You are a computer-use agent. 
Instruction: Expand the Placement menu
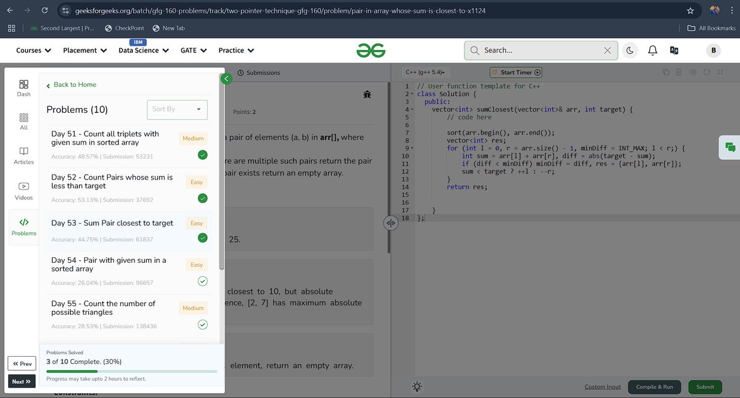84,51
